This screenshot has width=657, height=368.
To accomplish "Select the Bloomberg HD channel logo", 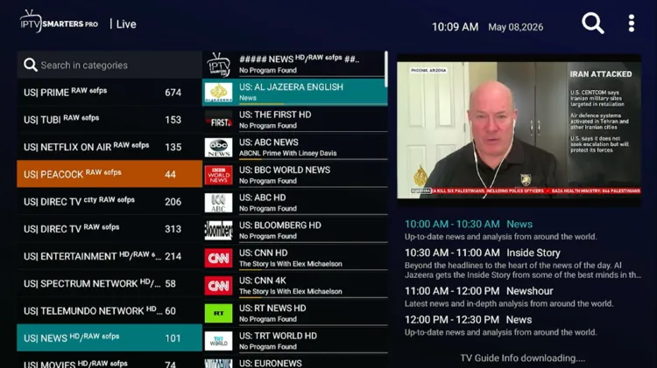I will [x=218, y=231].
